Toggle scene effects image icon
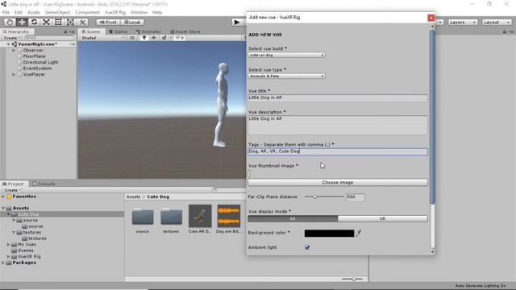516x290 pixels. click(x=164, y=38)
